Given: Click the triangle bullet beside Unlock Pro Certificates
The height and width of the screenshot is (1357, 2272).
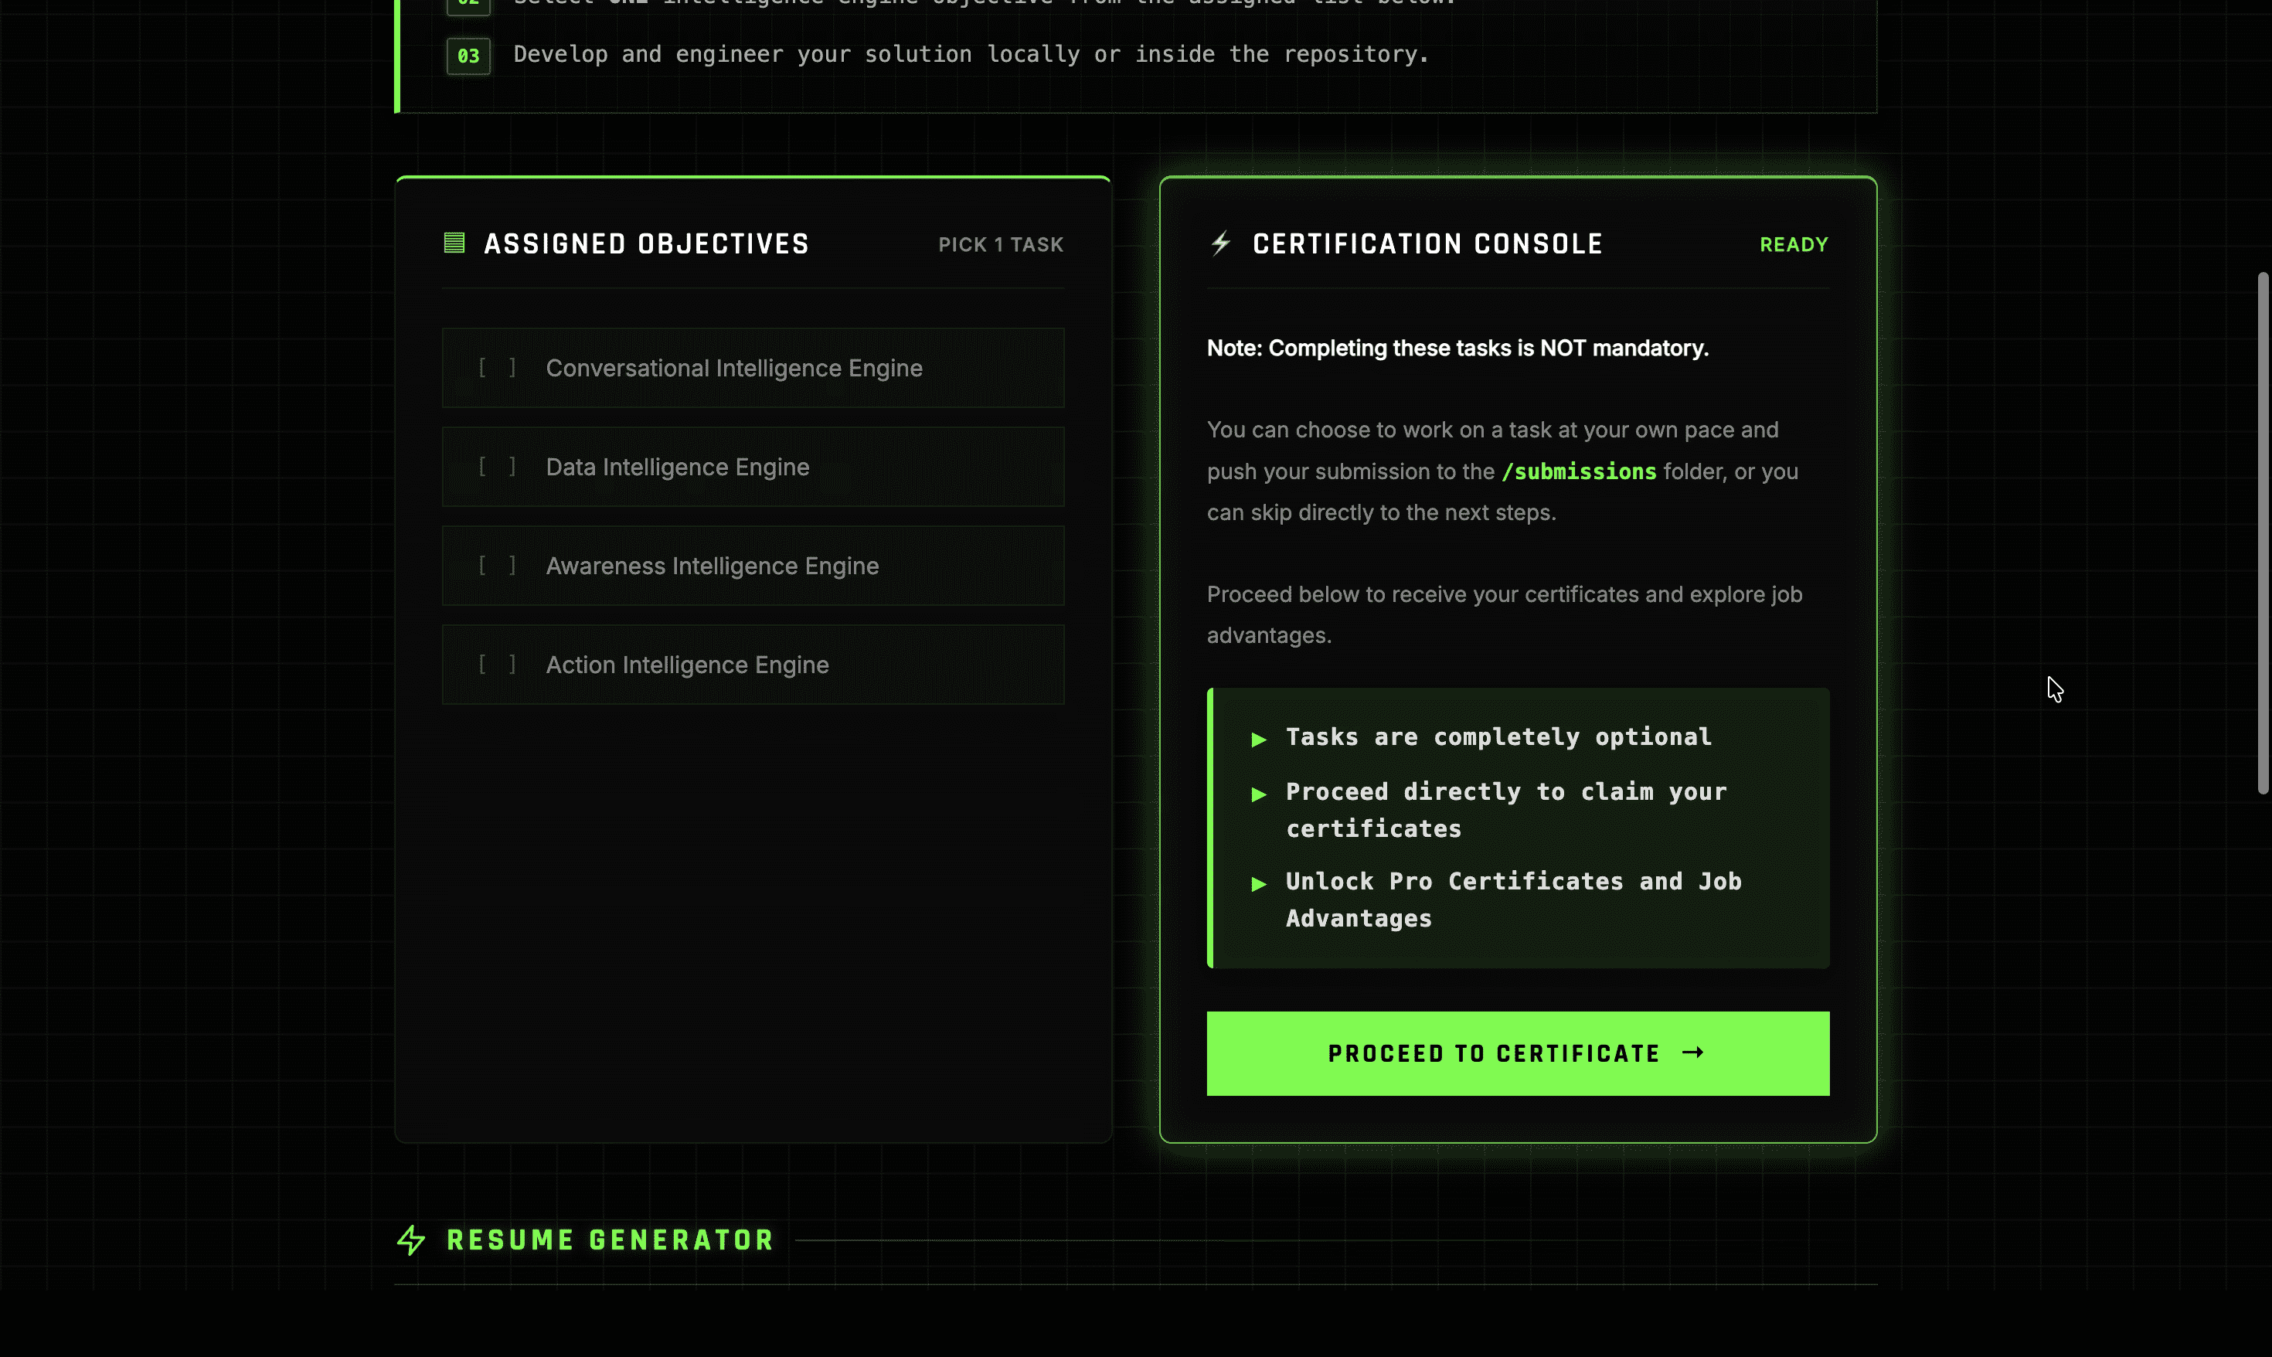Looking at the screenshot, I should (1259, 883).
